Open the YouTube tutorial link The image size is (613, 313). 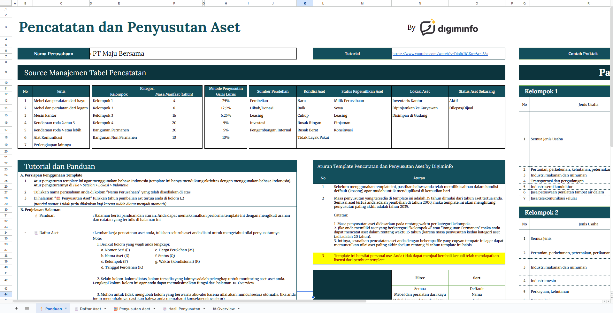(x=440, y=54)
